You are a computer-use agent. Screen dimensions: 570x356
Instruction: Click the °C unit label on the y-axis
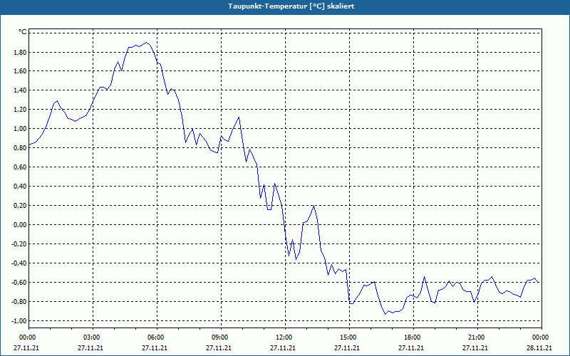pyautogui.click(x=22, y=32)
